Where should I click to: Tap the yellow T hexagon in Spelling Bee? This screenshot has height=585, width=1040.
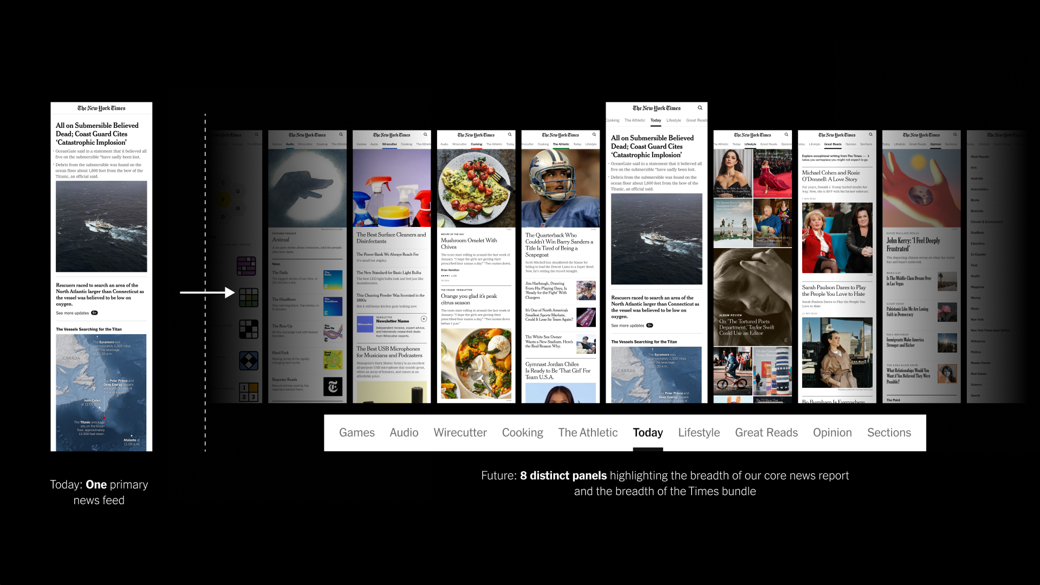coord(223,200)
